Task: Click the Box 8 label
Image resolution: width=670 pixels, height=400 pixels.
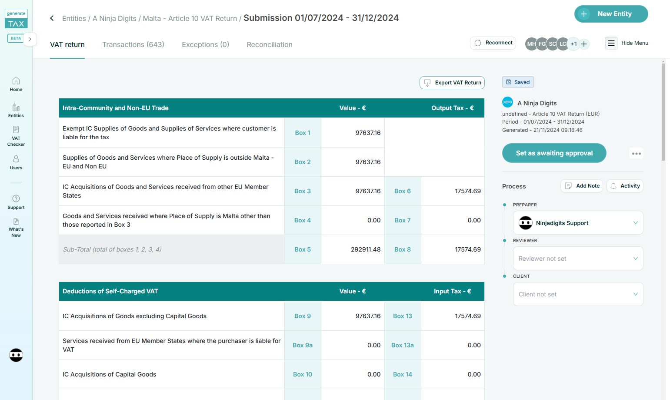Action: pyautogui.click(x=403, y=249)
